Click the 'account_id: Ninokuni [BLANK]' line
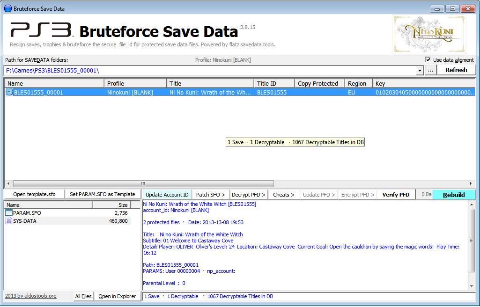This screenshot has height=307, width=480. coord(176,210)
